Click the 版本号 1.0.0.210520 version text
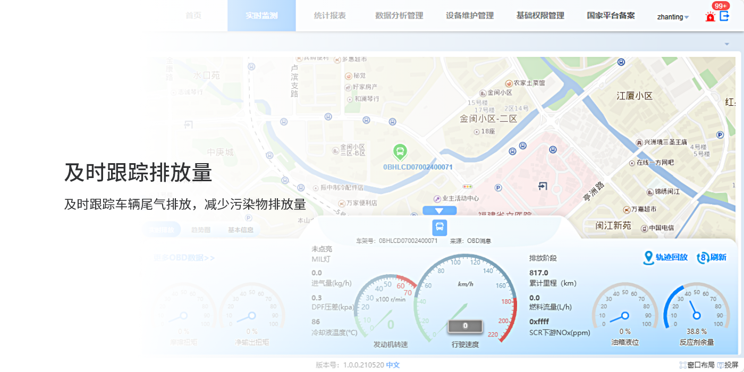The image size is (744, 372). pos(350,365)
